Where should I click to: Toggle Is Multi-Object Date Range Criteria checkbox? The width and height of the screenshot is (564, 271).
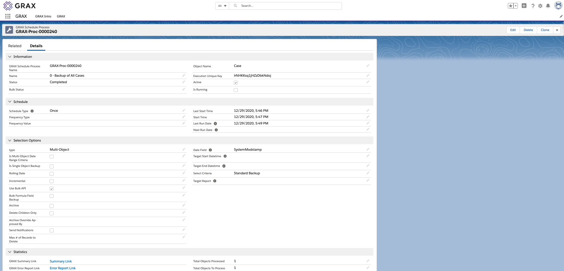pyautogui.click(x=51, y=157)
